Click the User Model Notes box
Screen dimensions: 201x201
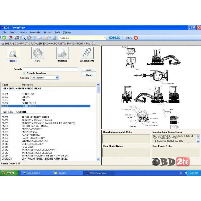click(126, 153)
